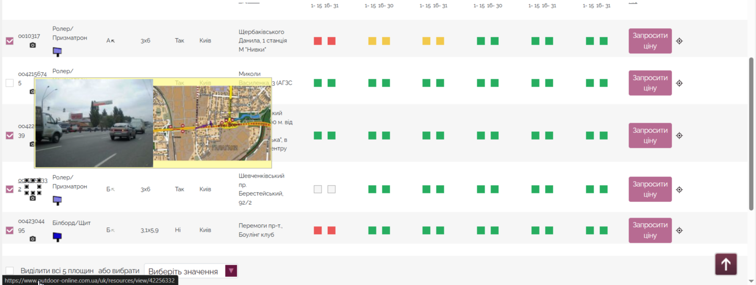Click Запросити ціну in row ending 39
Screen dimensions: 756x285
(650, 135)
